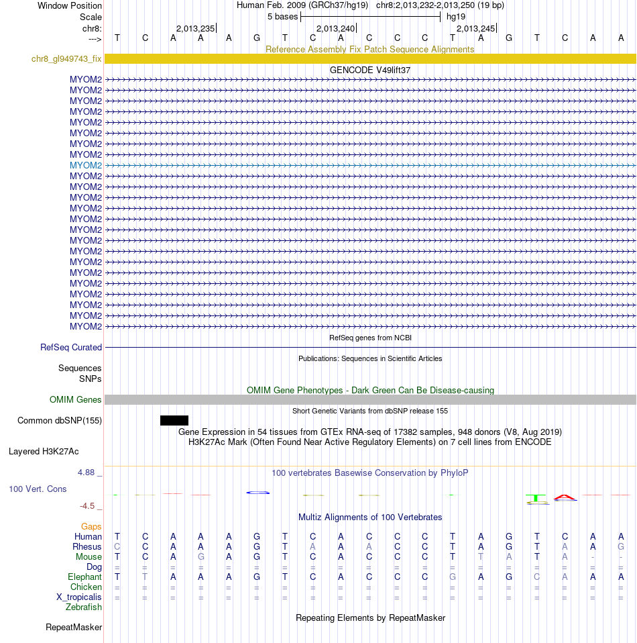Click the Sequences label of Publications track

tap(80, 368)
